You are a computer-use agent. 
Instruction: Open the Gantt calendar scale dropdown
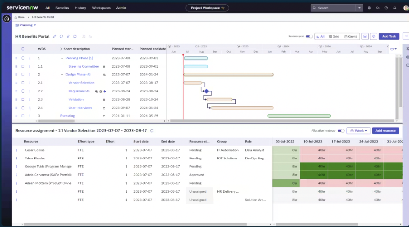[x=394, y=49]
